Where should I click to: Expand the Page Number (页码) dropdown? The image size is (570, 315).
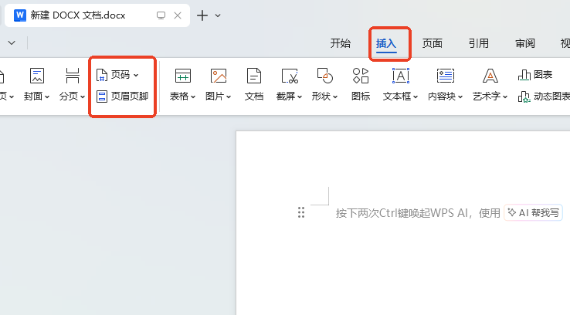(x=136, y=75)
